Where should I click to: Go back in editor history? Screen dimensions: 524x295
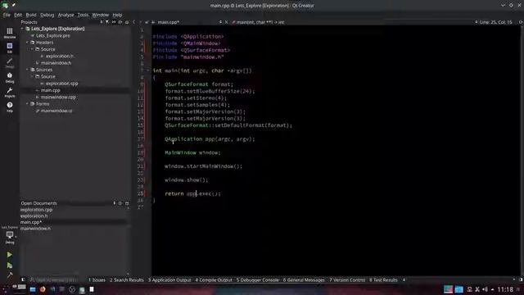pos(134,22)
